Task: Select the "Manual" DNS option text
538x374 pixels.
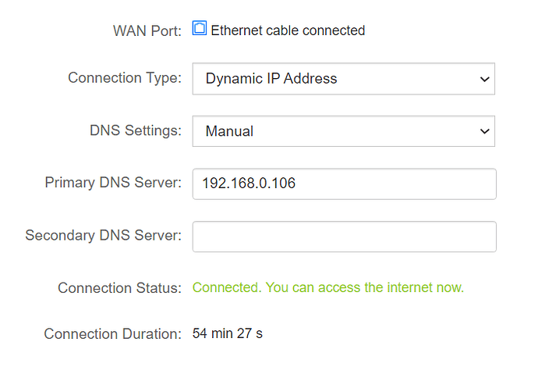Action: point(229,131)
